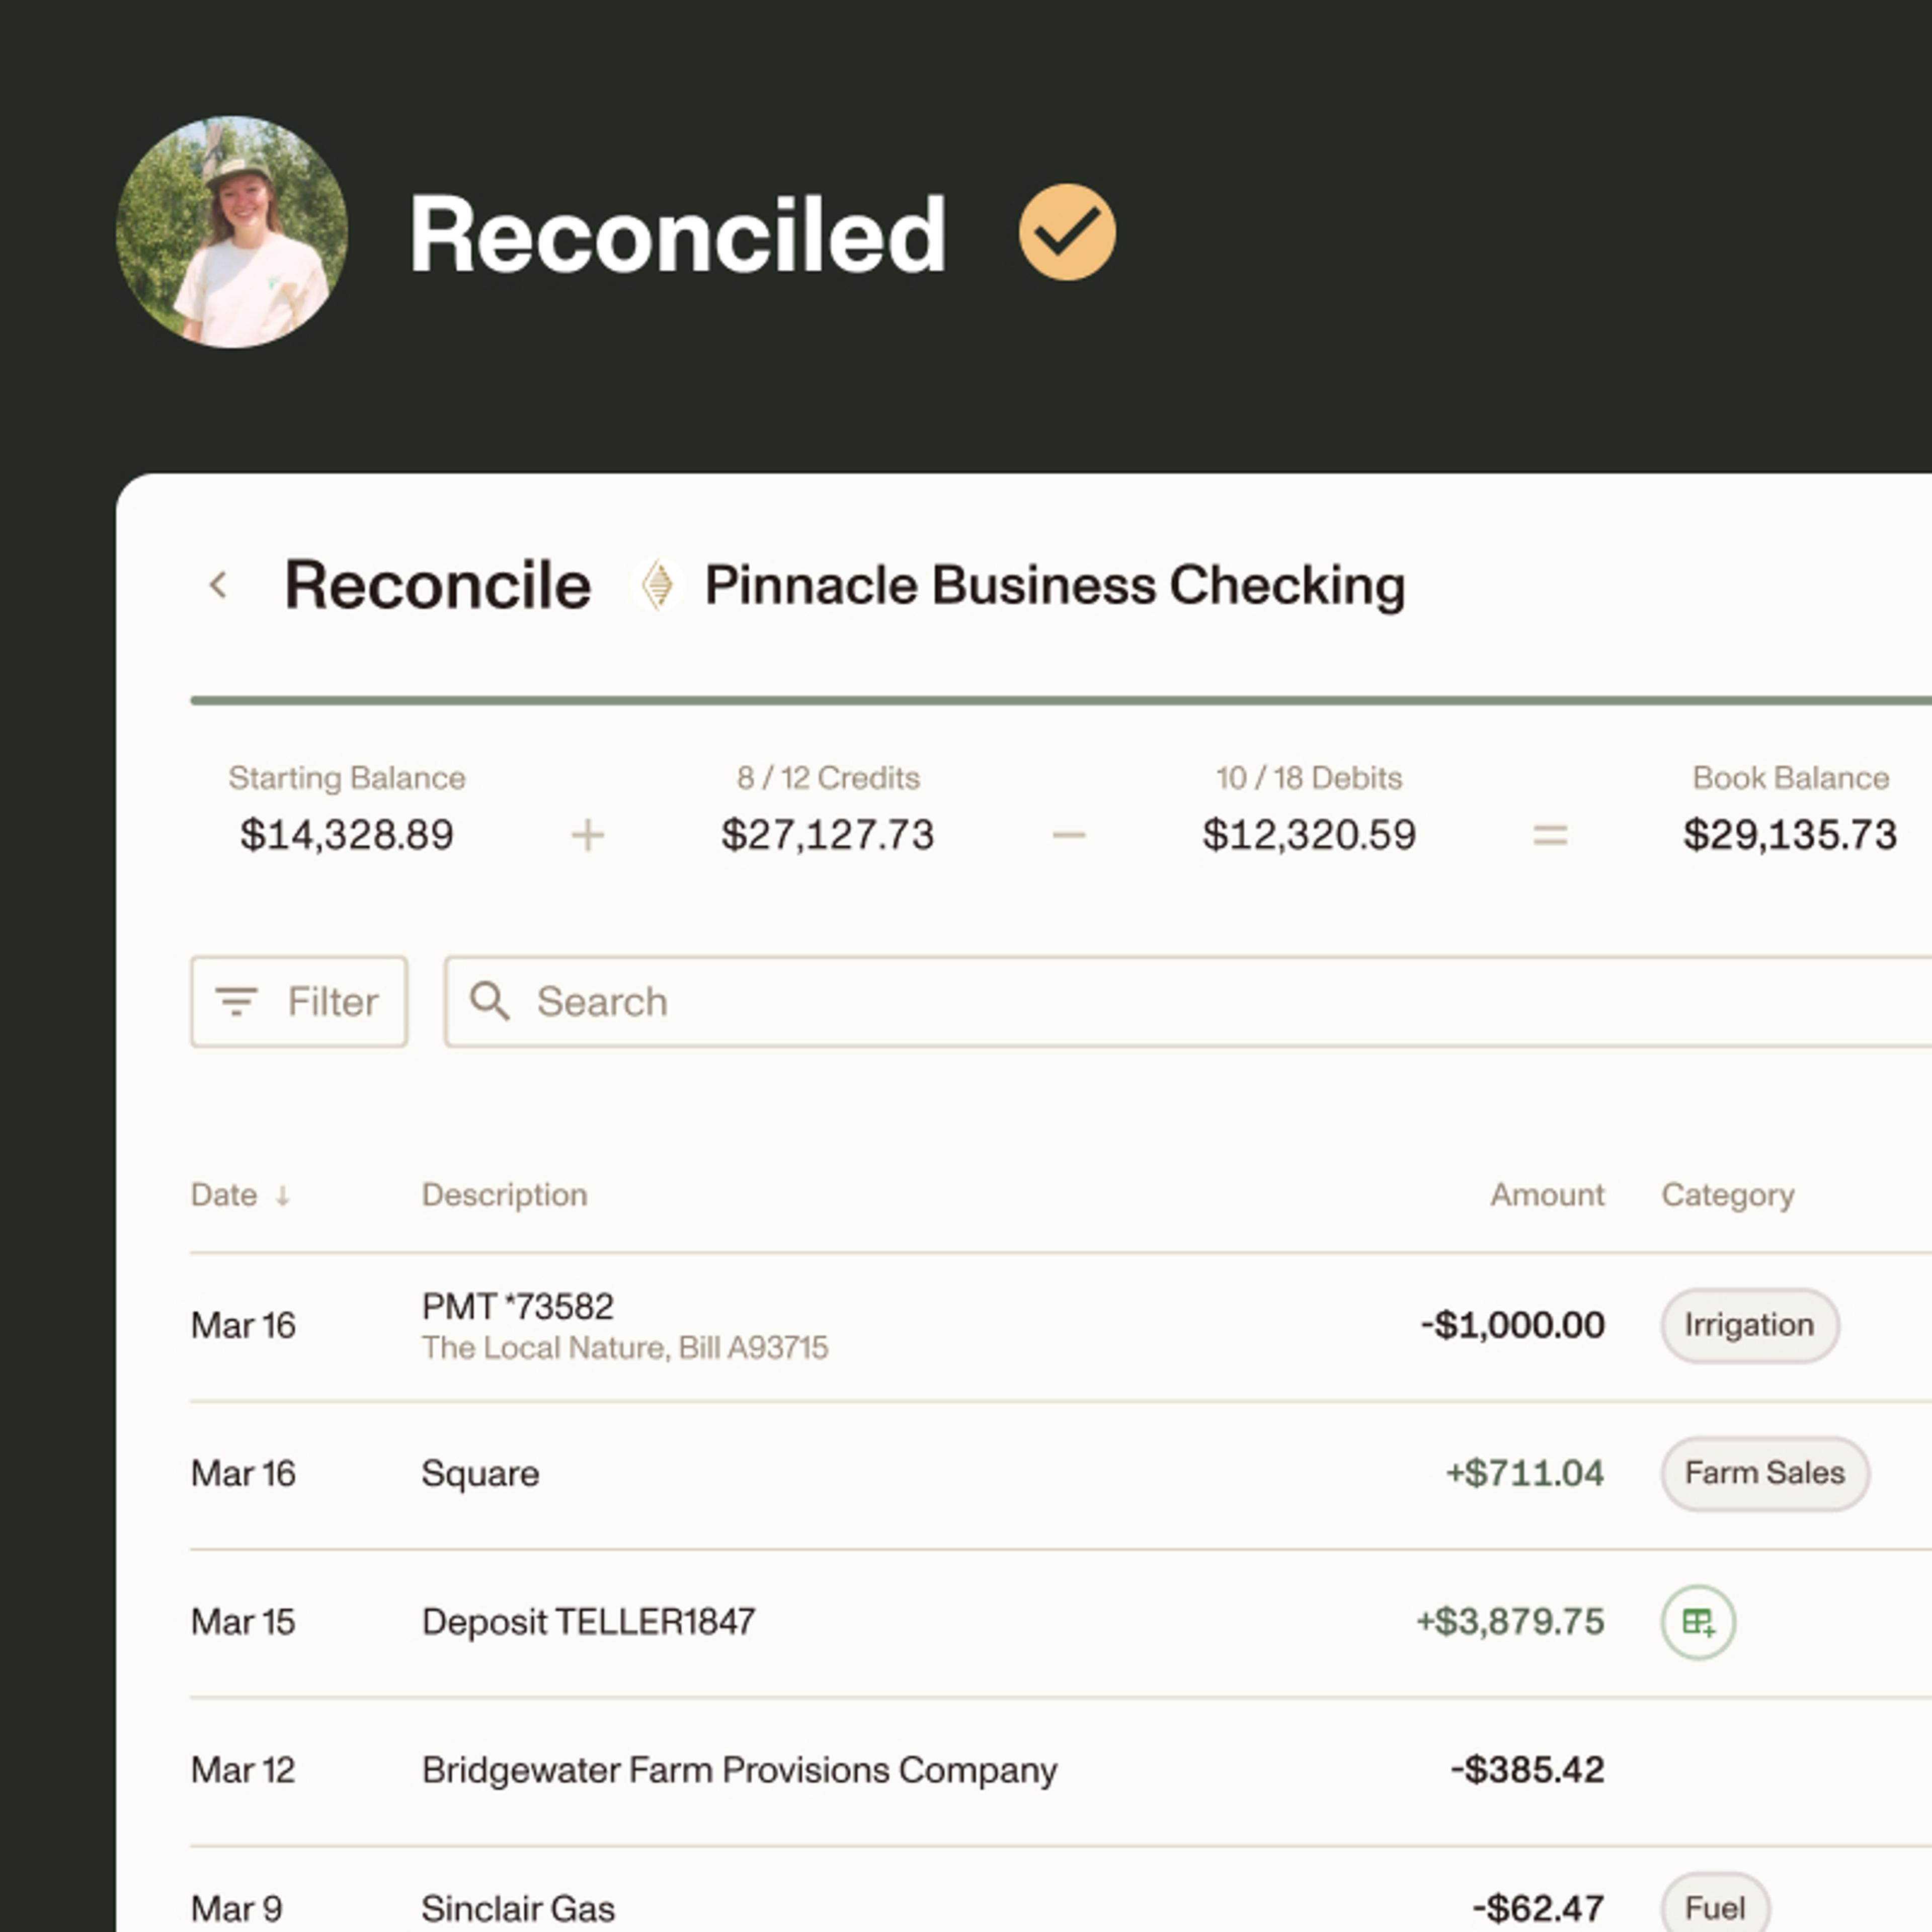Select the Irrigation category tag
The image size is (1932, 1932).
pos(1749,1325)
